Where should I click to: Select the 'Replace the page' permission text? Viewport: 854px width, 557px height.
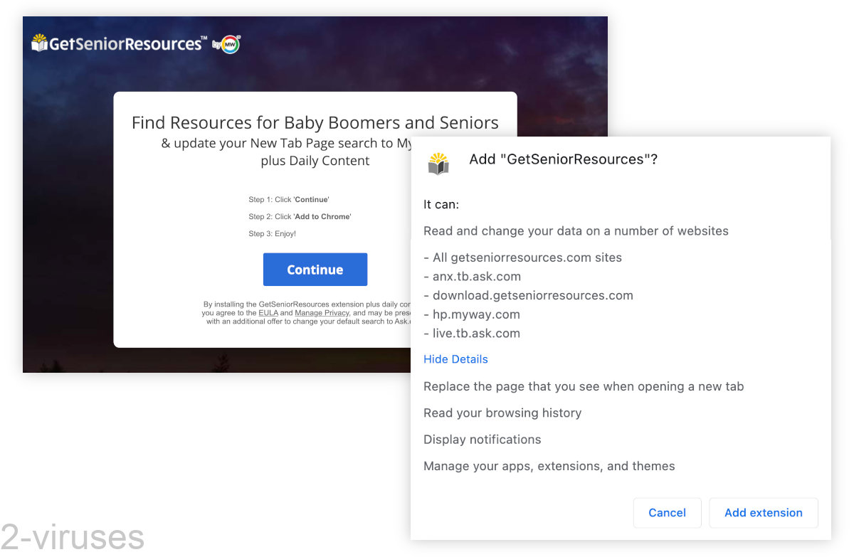click(584, 386)
